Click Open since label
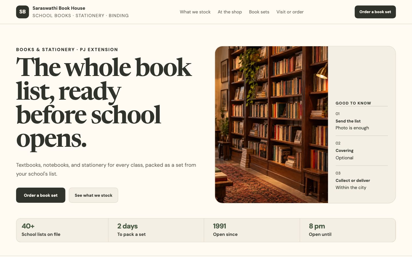 coord(225,234)
